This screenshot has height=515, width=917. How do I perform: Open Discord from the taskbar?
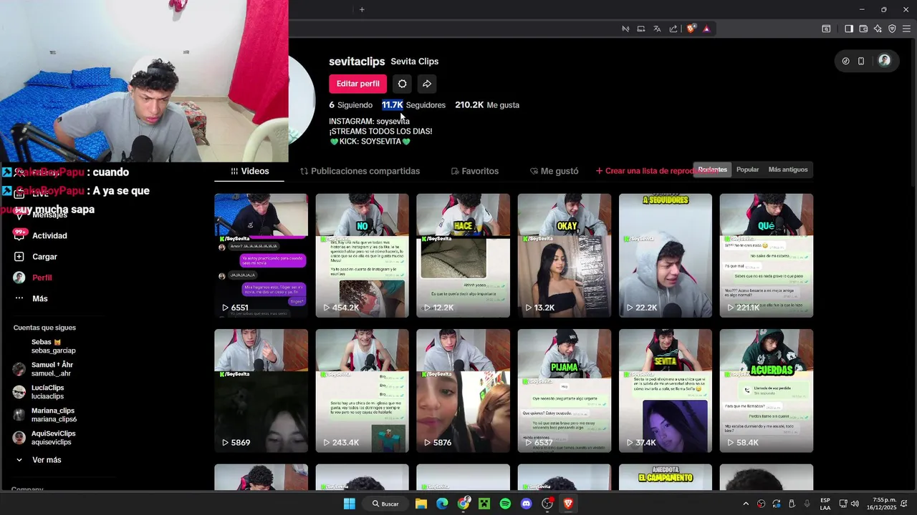click(527, 504)
